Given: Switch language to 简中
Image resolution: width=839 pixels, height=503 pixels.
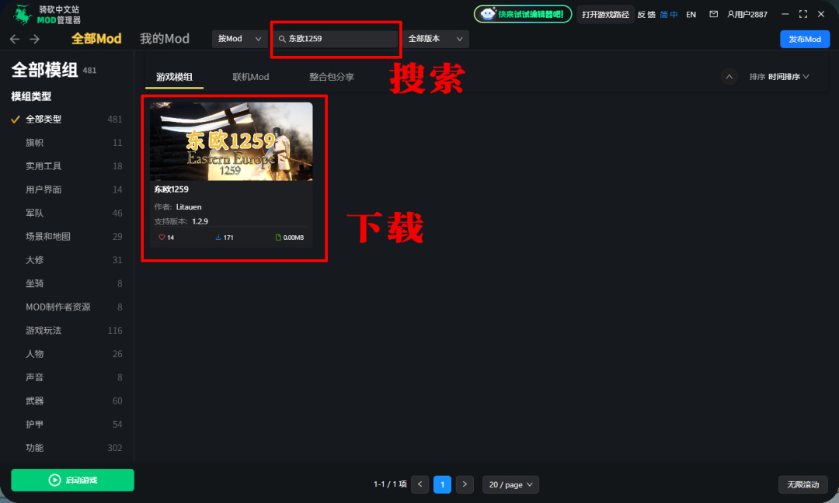Looking at the screenshot, I should click(x=669, y=15).
